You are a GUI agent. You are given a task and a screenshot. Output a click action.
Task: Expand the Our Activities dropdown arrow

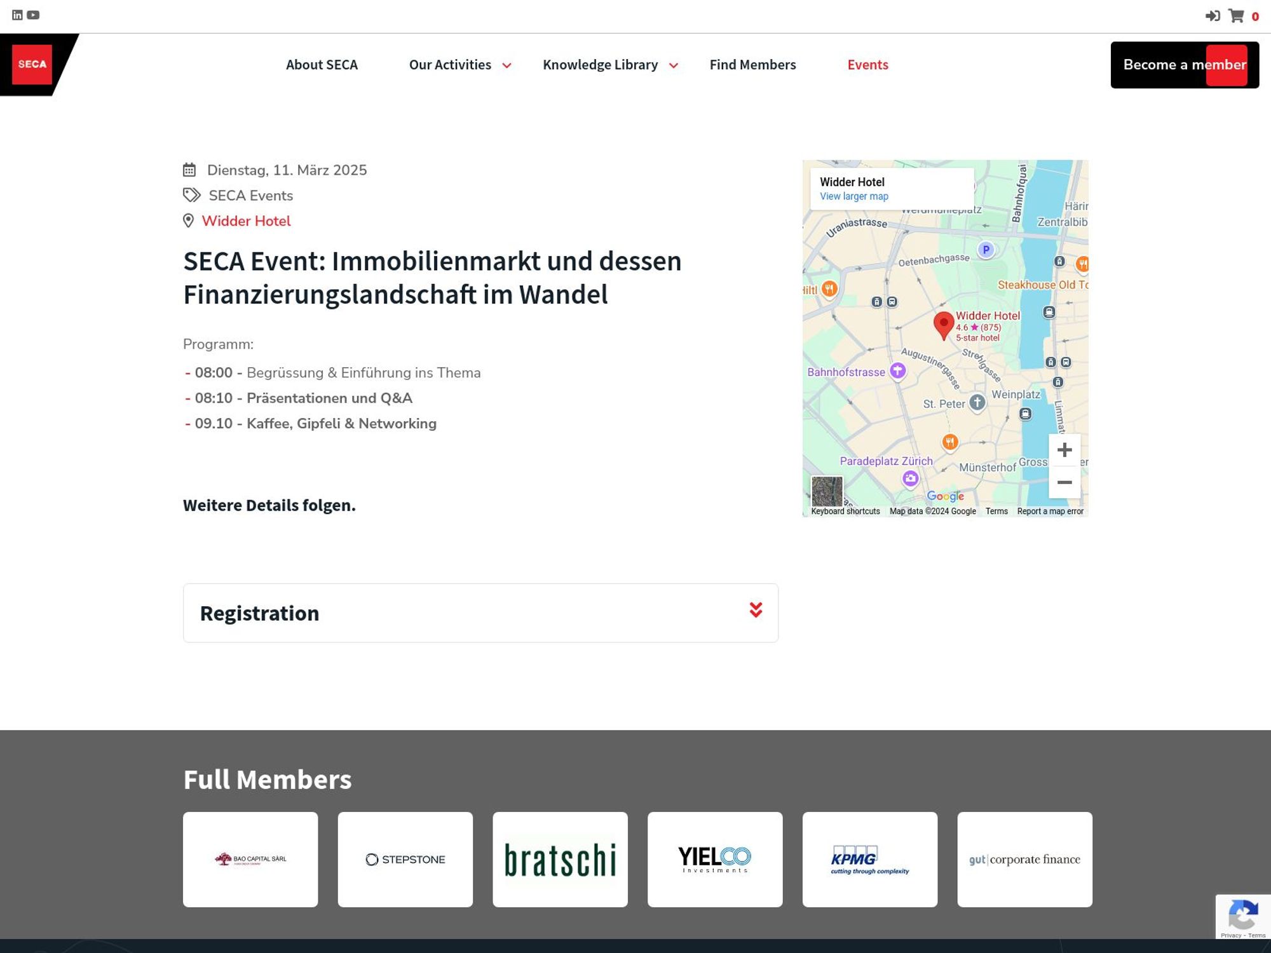point(506,65)
